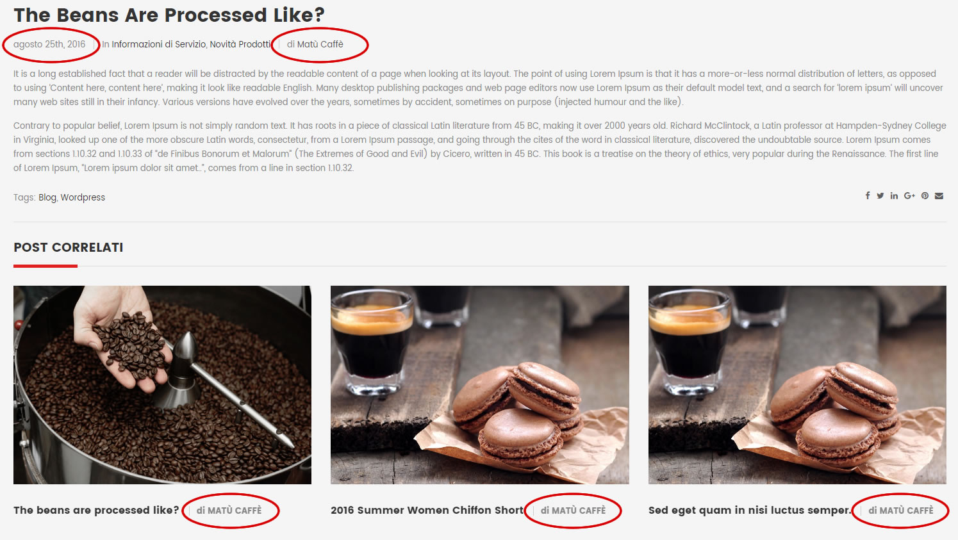Screen dimensions: 958x540
Task: Open the right espresso and macarons thumbnail
Action: (797, 385)
